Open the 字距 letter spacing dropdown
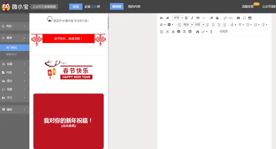The width and height of the screenshot is (276, 149). (x=199, y=25)
